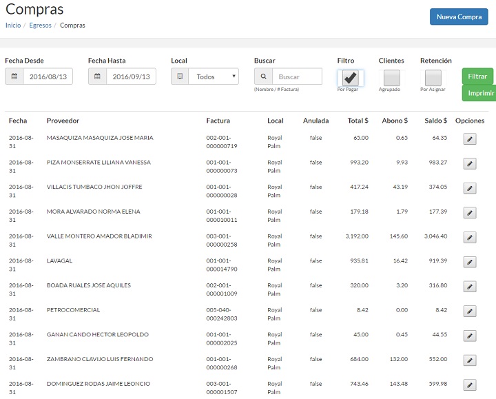496x399 pixels.
Task: Enable the Agrupado clientes checkbox
Action: point(391,77)
